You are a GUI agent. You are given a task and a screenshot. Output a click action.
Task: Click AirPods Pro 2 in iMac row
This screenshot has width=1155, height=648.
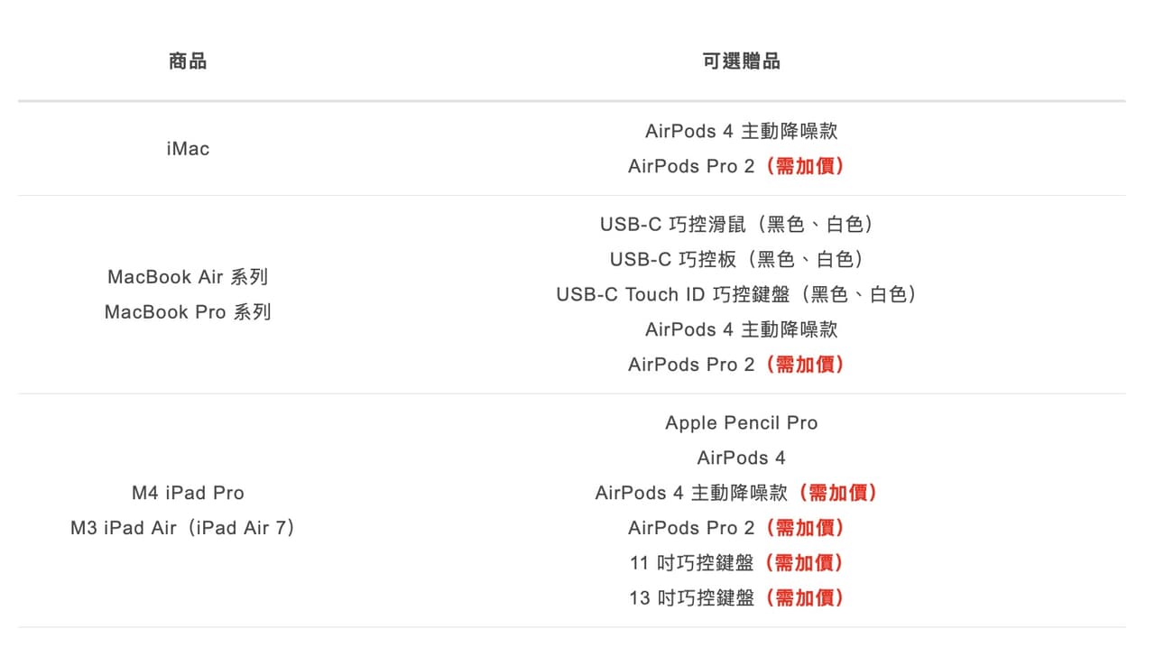(691, 166)
